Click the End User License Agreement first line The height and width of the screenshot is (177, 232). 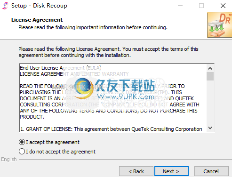pyautogui.click(x=61, y=68)
